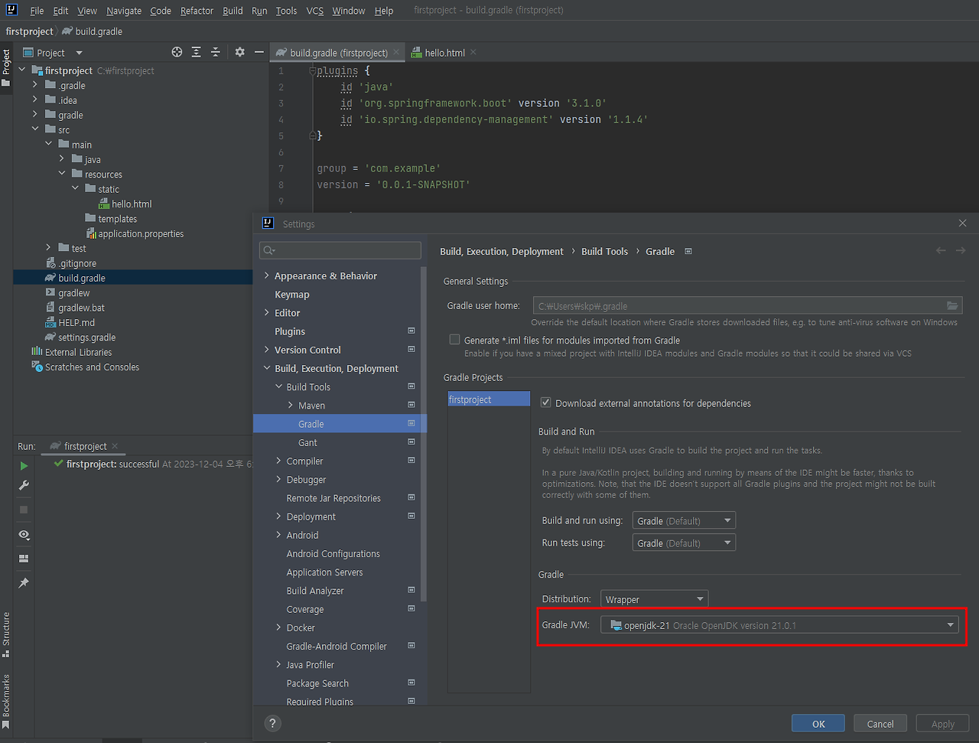
Task: Switch to the hello.html editor tab
Action: pyautogui.click(x=444, y=53)
